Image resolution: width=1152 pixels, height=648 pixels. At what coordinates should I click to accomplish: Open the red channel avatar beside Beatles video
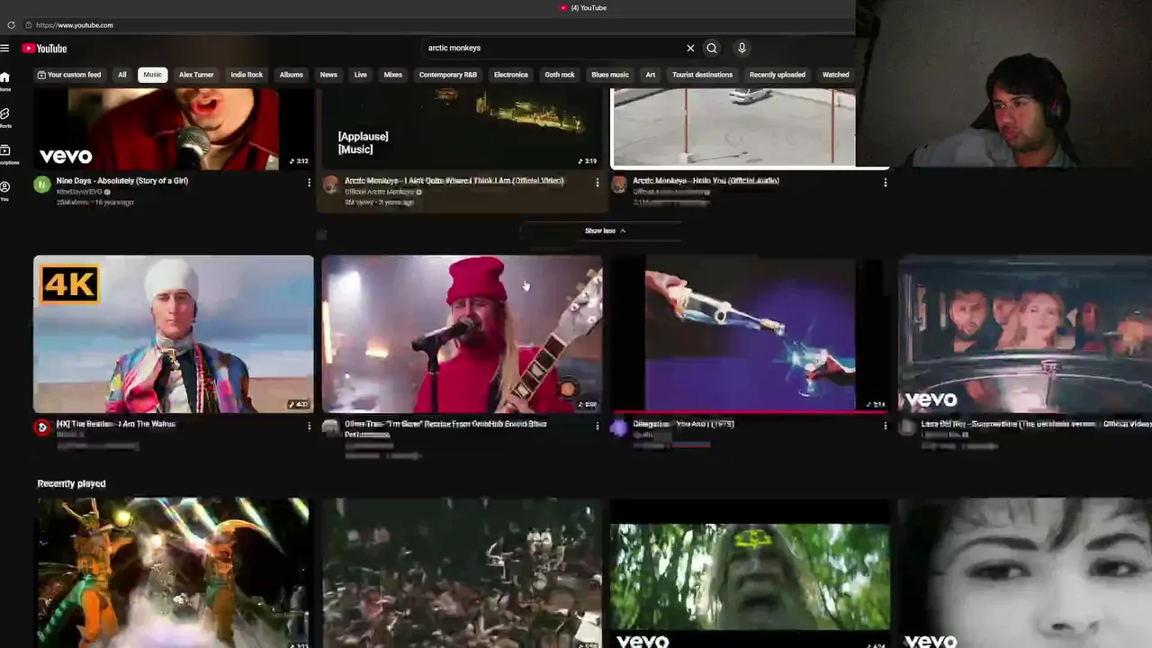(x=41, y=427)
